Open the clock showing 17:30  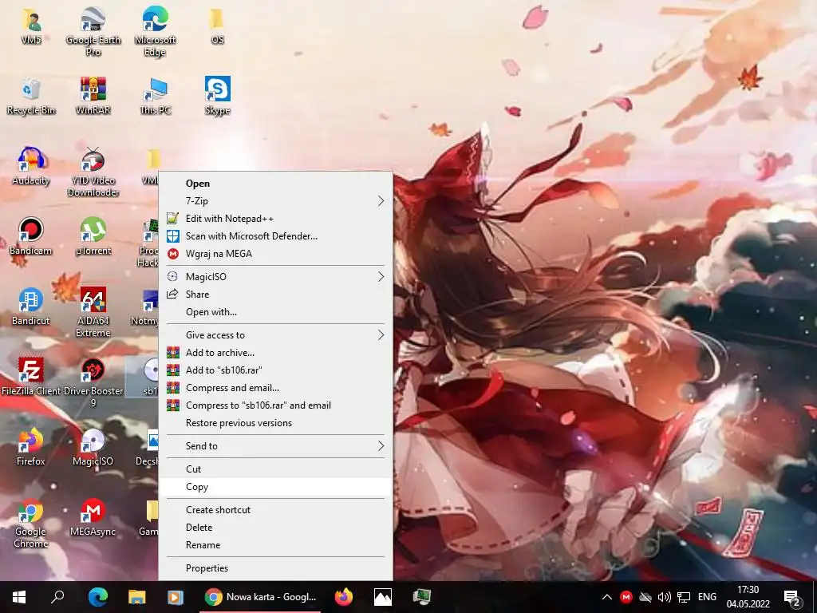click(748, 597)
